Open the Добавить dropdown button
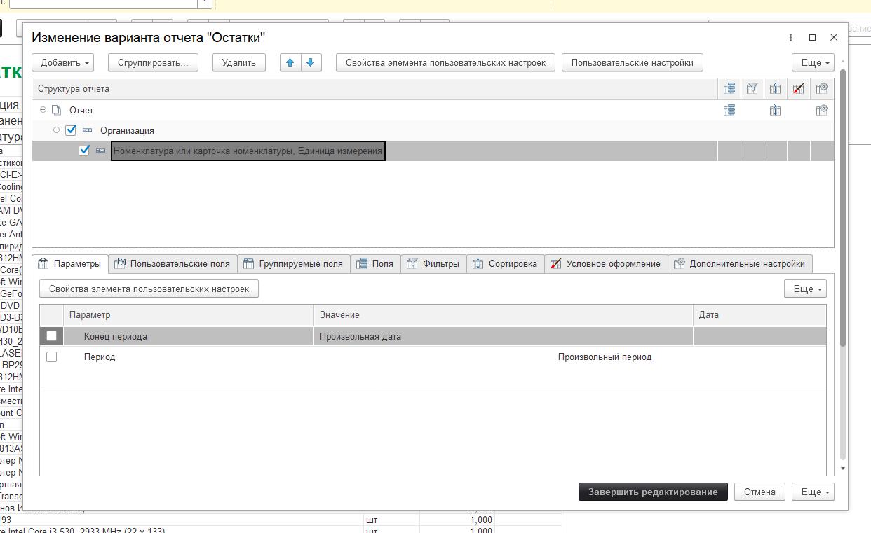This screenshot has width=871, height=533. (66, 62)
